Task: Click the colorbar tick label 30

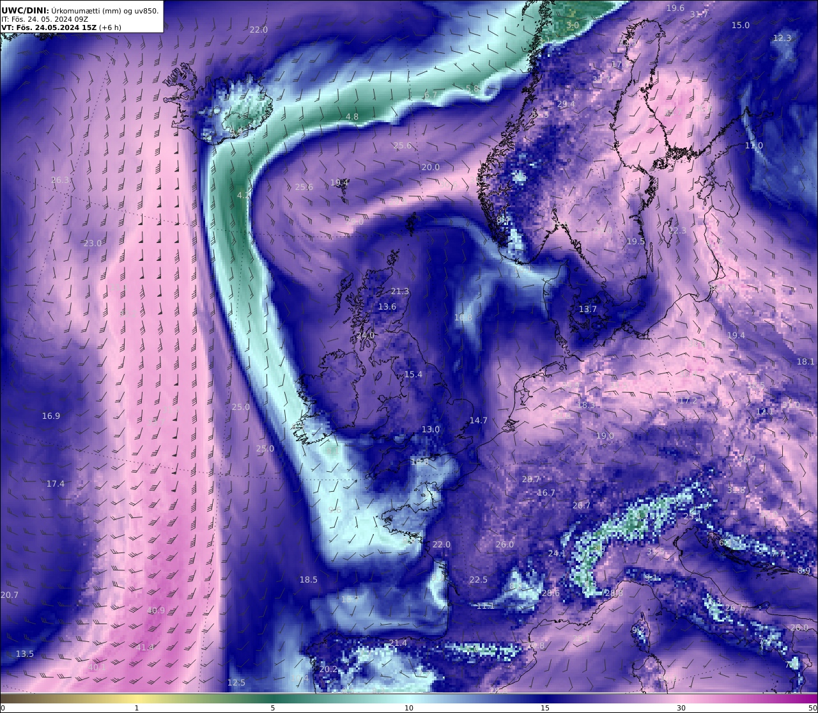Action: point(681,708)
